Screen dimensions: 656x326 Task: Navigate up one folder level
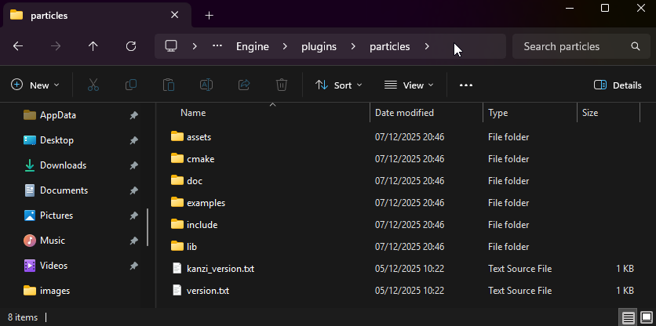click(93, 46)
